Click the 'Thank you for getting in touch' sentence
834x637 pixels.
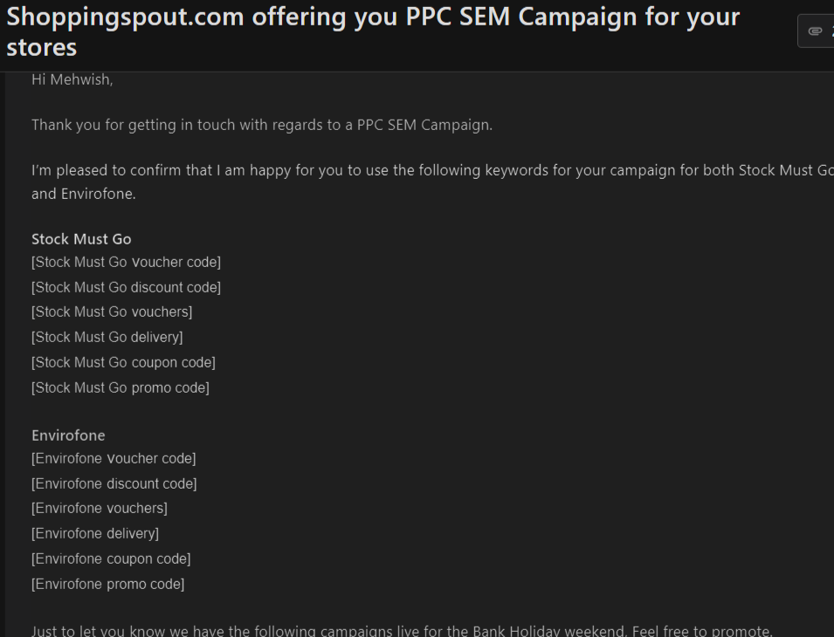(x=262, y=125)
